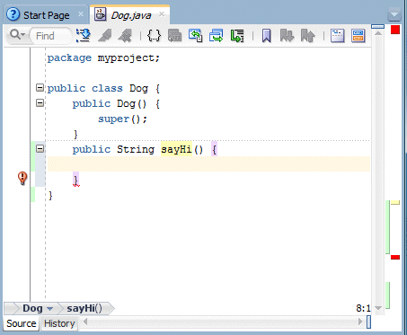Click the horizontal scrollbar left arrow
Image resolution: width=407 pixels, height=335 pixels.
point(85,322)
